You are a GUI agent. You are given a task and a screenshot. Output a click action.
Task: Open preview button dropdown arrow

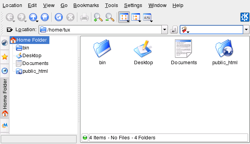pyautogui.click(x=151, y=21)
